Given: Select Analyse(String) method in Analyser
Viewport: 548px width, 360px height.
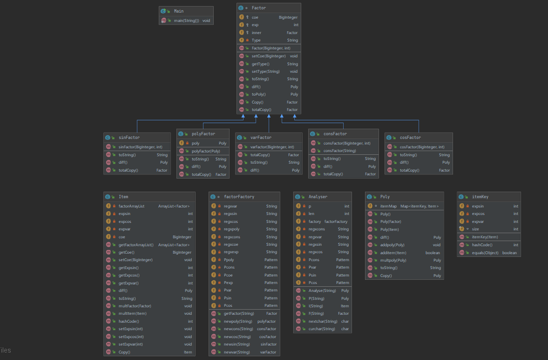Looking at the screenshot, I should (x=323, y=291).
